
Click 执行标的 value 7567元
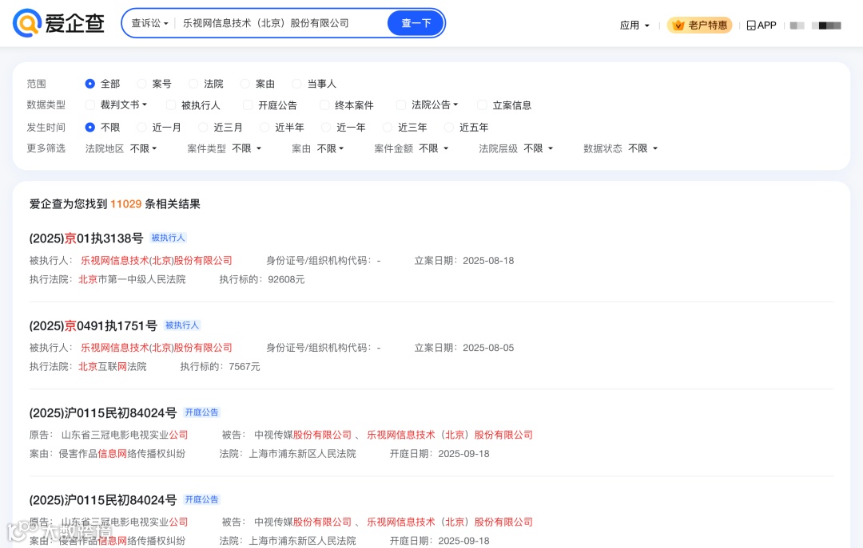[x=245, y=367]
